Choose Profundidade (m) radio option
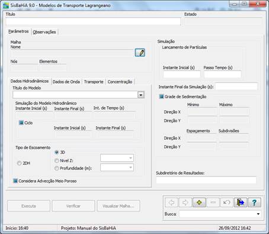The width and height of the screenshot is (269, 234). pos(57,168)
